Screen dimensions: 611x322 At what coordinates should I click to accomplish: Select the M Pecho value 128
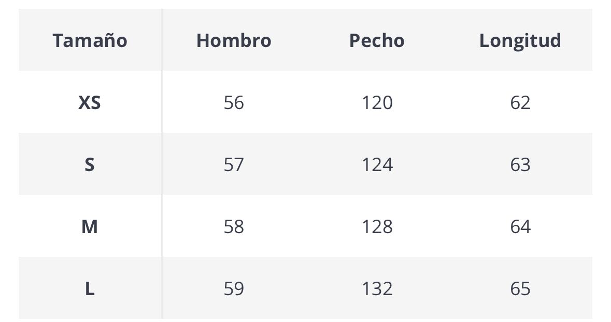[377, 227]
